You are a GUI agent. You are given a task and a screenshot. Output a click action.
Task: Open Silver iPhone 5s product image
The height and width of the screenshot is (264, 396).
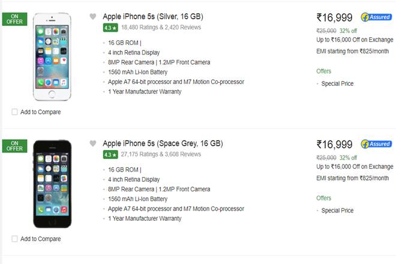[51, 56]
